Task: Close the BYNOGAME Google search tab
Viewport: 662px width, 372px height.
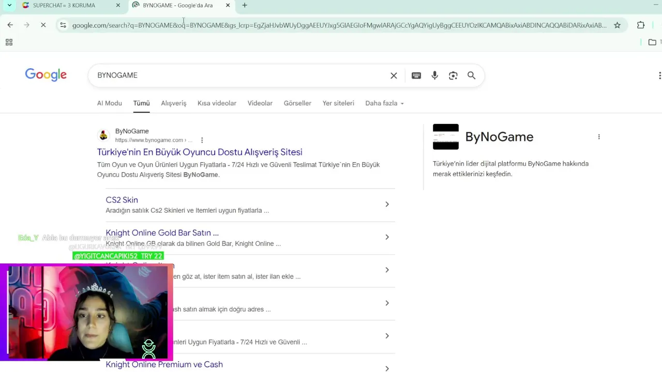Action: click(x=228, y=5)
